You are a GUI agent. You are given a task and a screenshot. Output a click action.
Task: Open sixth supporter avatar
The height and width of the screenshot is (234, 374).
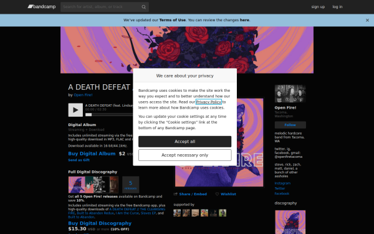pos(223,213)
